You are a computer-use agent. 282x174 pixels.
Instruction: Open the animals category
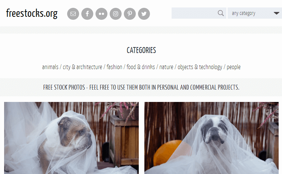(x=50, y=67)
